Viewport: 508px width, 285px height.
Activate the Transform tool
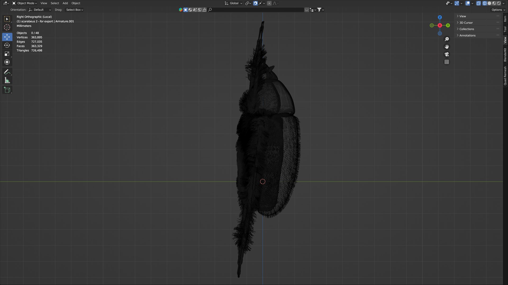[x=7, y=62]
